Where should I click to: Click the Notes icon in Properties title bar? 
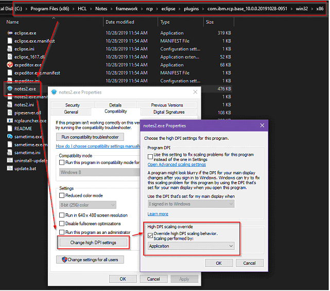click(54, 92)
